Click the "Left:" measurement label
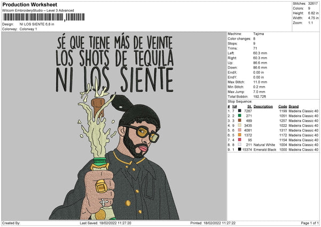Image resolution: width=321 pixels, height=227 pixels. tap(231, 53)
